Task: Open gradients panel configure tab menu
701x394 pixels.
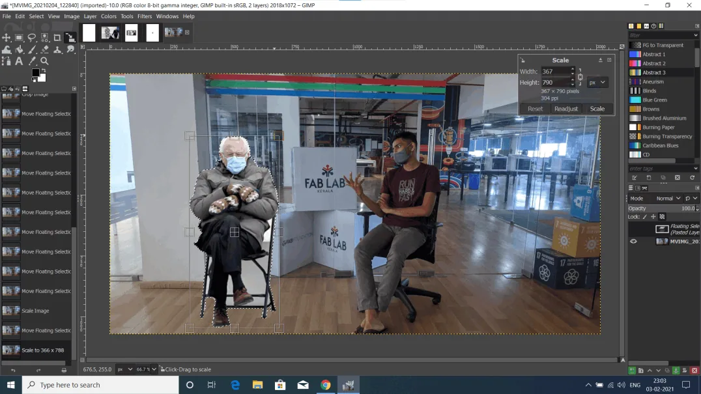Action: point(697,26)
